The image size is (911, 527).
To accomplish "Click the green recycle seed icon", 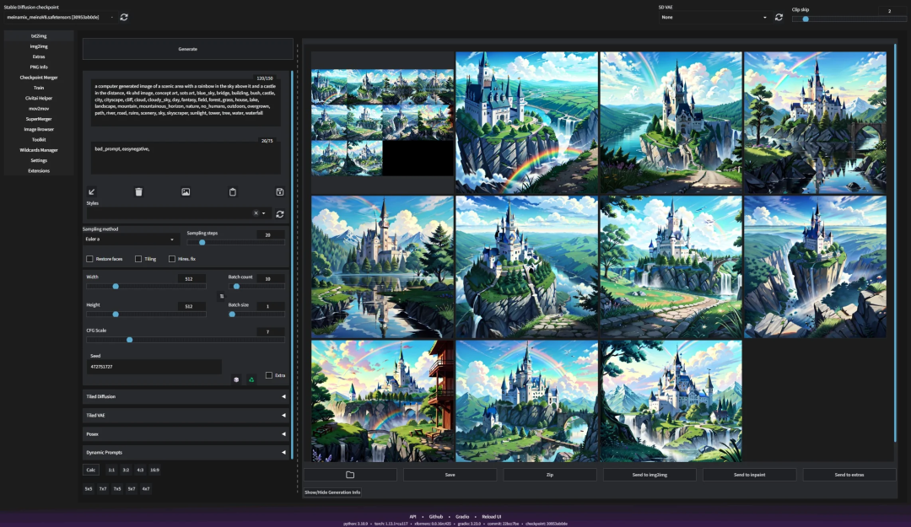I will click(x=251, y=379).
